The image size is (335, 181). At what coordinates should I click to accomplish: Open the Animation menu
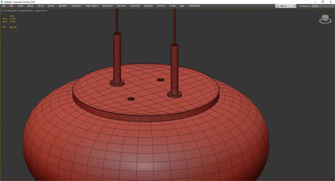76,6
